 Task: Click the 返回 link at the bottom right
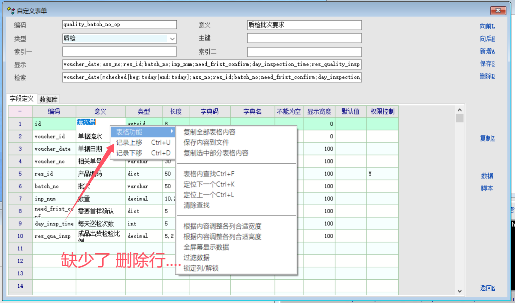(x=487, y=288)
